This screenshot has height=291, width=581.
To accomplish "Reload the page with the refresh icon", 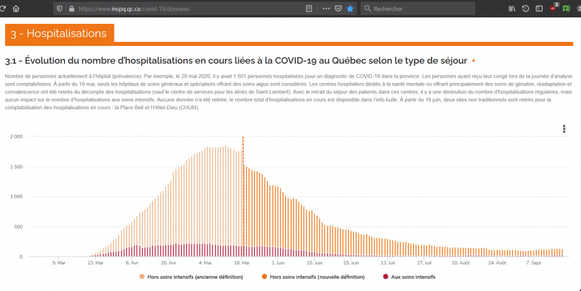I will (3, 9).
